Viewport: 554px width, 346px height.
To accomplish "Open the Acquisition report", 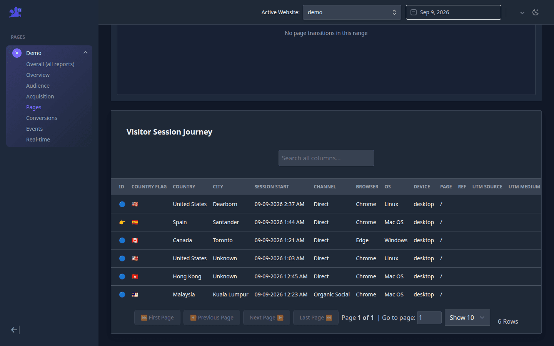I will (x=40, y=96).
